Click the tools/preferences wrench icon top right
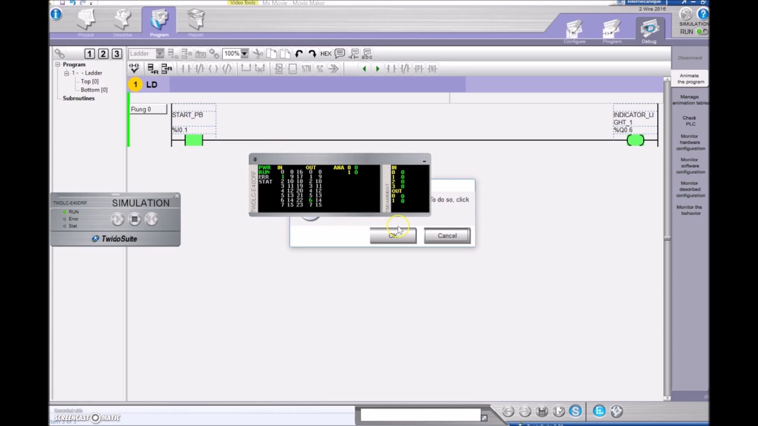Image resolution: width=758 pixels, height=426 pixels. [x=686, y=14]
